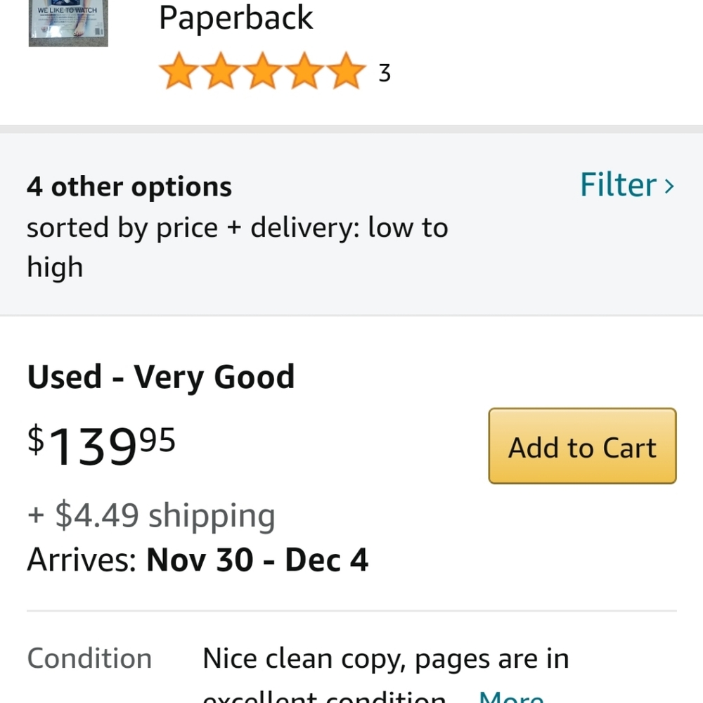Open the 3 customer ratings count
Screen dimensions: 703x703
click(384, 73)
